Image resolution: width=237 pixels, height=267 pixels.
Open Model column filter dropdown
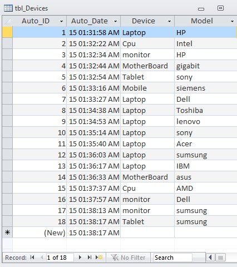pos(232,21)
